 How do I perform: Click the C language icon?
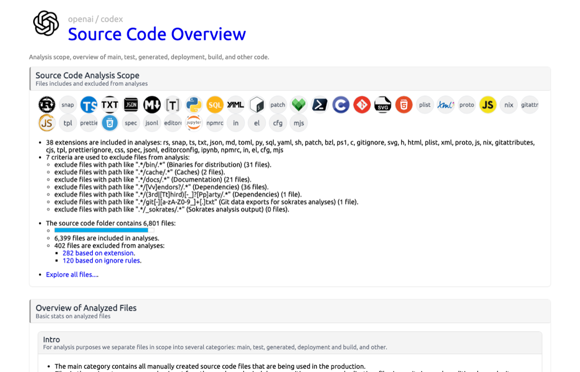(341, 105)
